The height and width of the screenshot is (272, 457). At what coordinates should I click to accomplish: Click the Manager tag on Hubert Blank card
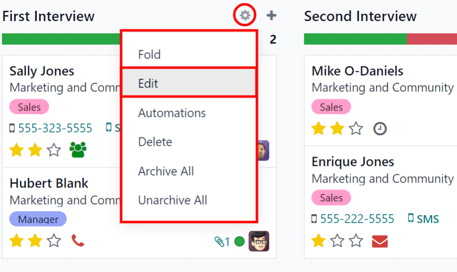click(38, 219)
